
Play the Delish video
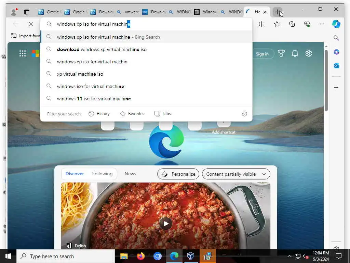(166, 224)
